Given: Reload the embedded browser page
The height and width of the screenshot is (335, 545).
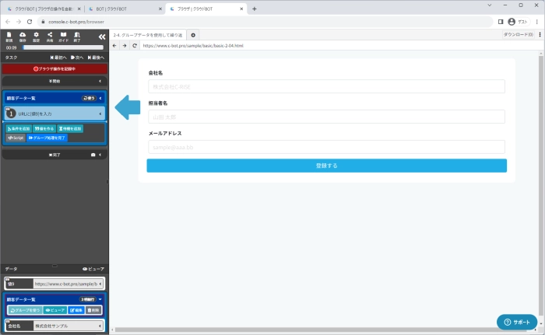Looking at the screenshot, I should (x=134, y=46).
